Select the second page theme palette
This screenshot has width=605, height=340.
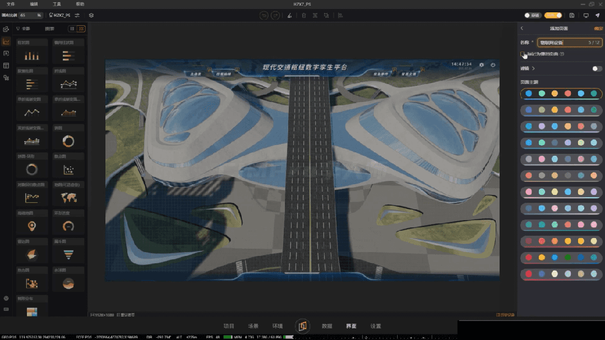561,110
